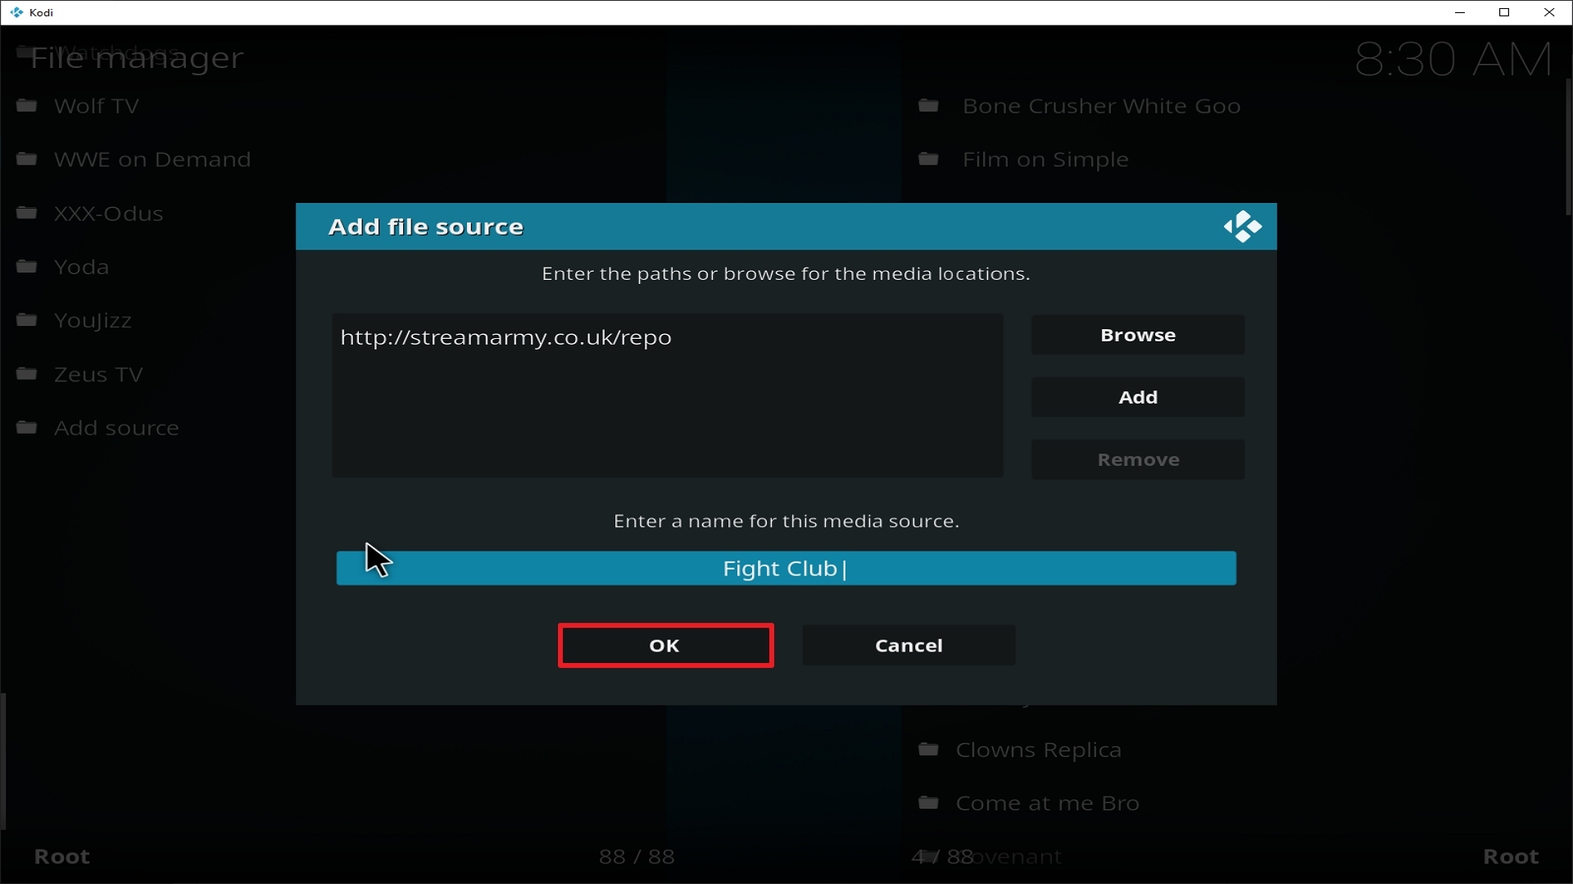Open the Zeus TV folder icon
Image resolution: width=1573 pixels, height=884 pixels.
pos(27,374)
